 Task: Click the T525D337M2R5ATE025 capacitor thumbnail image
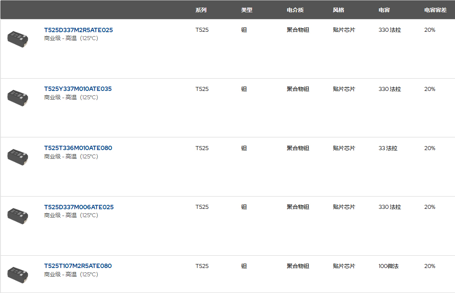pyautogui.click(x=18, y=39)
